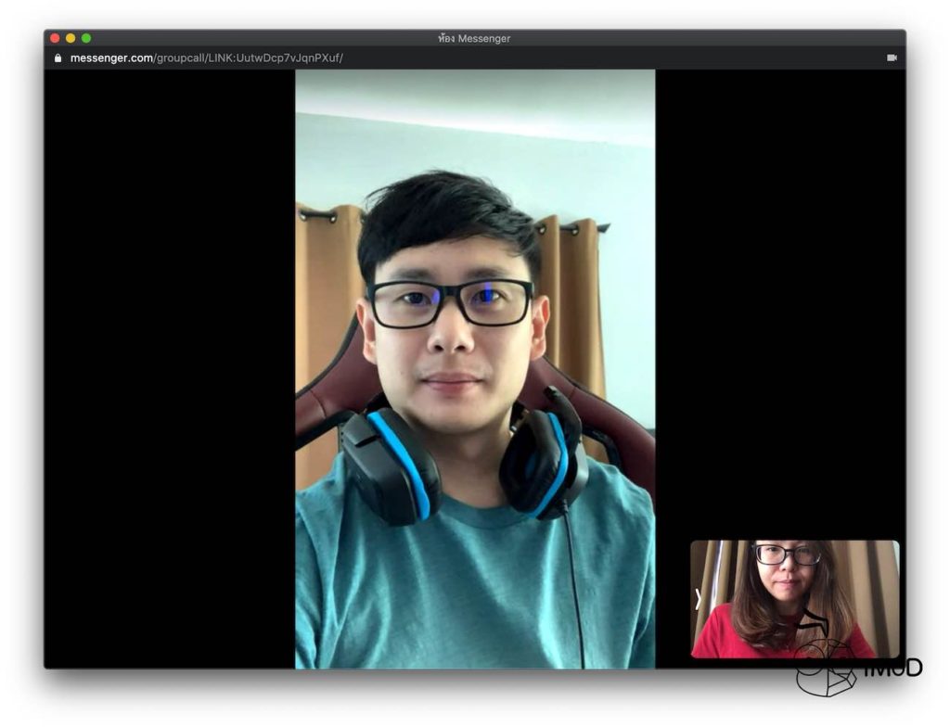Click the messenger.com domain text in URL
Screen dimensions: 950x727
(x=111, y=57)
